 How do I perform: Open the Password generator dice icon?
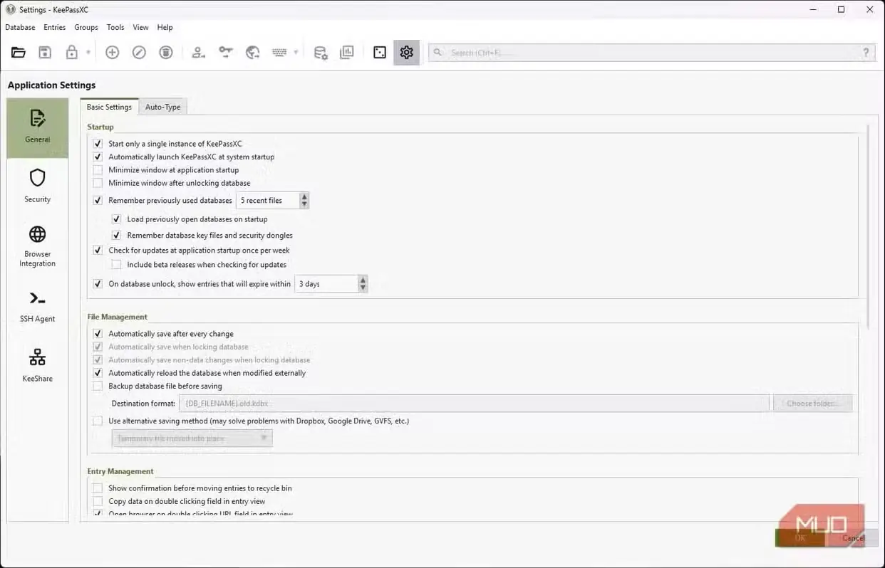[380, 53]
